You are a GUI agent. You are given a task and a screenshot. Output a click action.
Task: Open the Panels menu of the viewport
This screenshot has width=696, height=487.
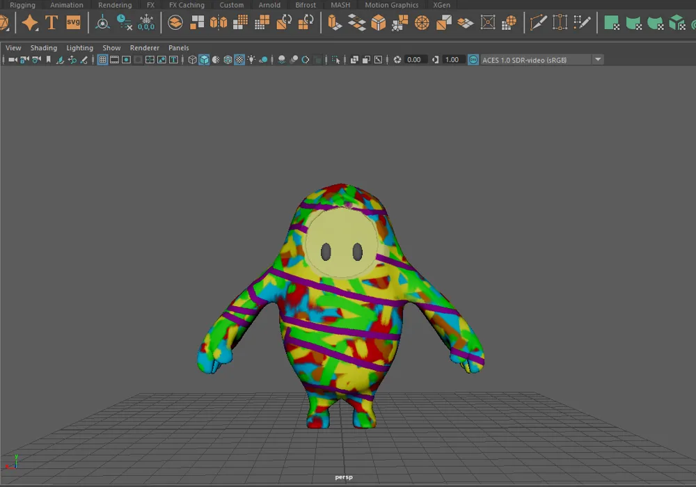pyautogui.click(x=178, y=47)
